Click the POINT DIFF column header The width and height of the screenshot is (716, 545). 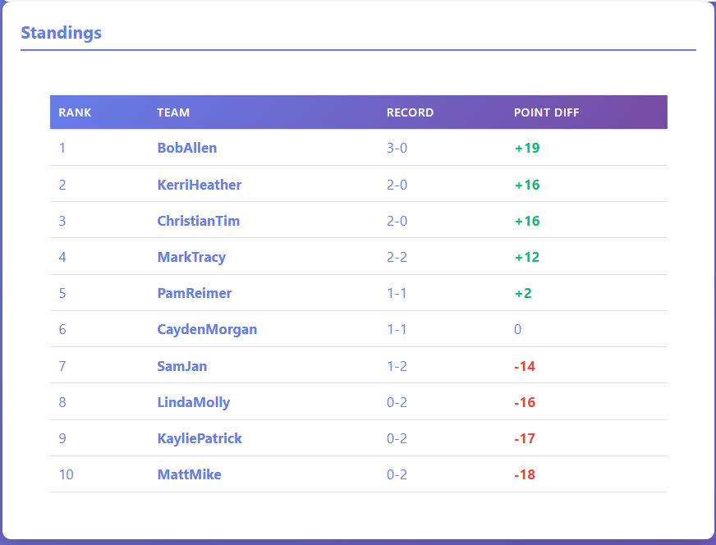pyautogui.click(x=547, y=112)
